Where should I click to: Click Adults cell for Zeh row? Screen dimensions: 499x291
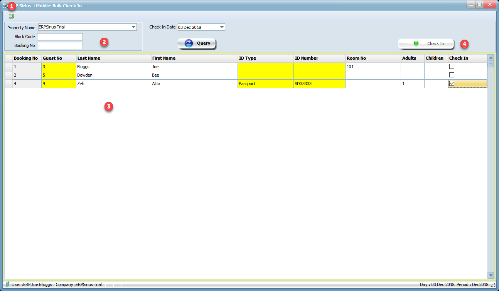413,84
